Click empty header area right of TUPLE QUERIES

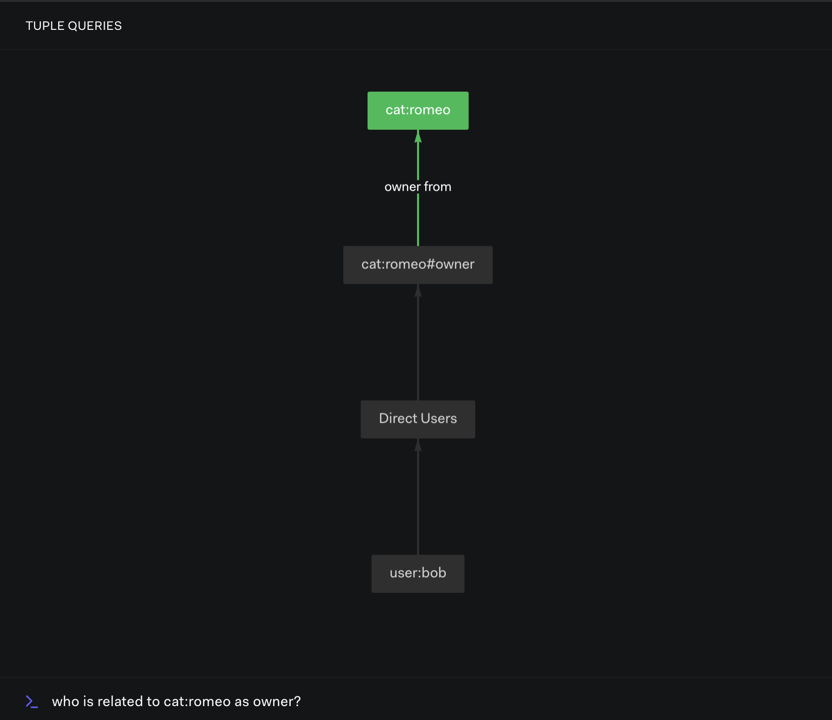point(464,26)
